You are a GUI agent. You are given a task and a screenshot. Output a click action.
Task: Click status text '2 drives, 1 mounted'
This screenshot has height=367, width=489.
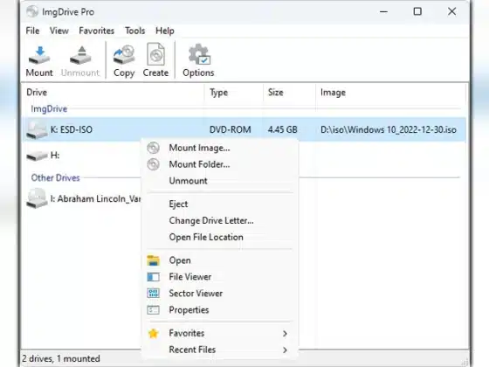coord(61,358)
